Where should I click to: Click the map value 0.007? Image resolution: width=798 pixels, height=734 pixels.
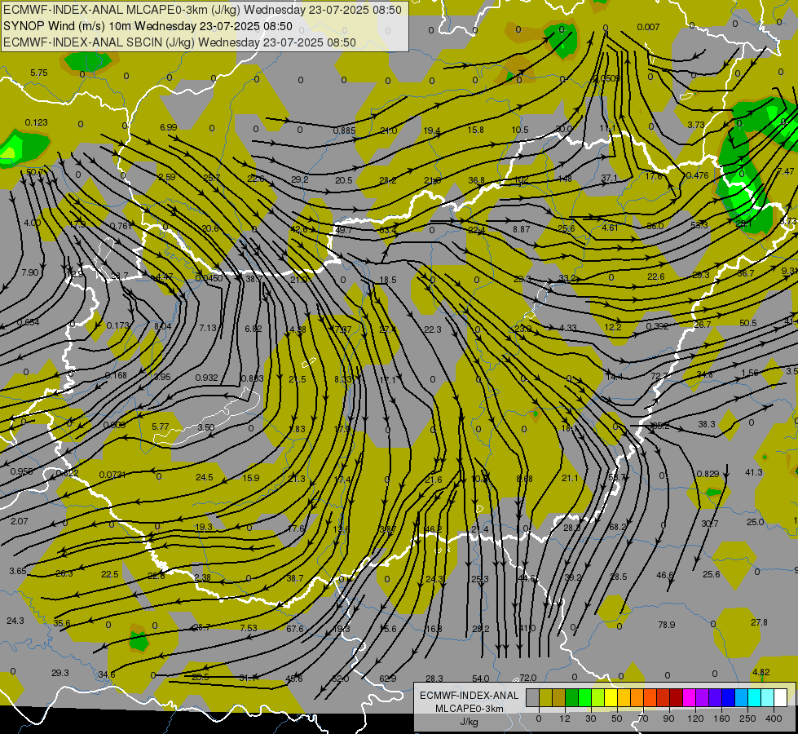tap(648, 27)
